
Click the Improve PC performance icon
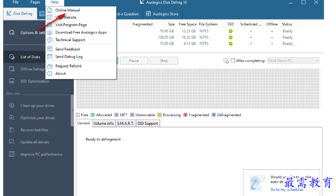(x=12, y=154)
